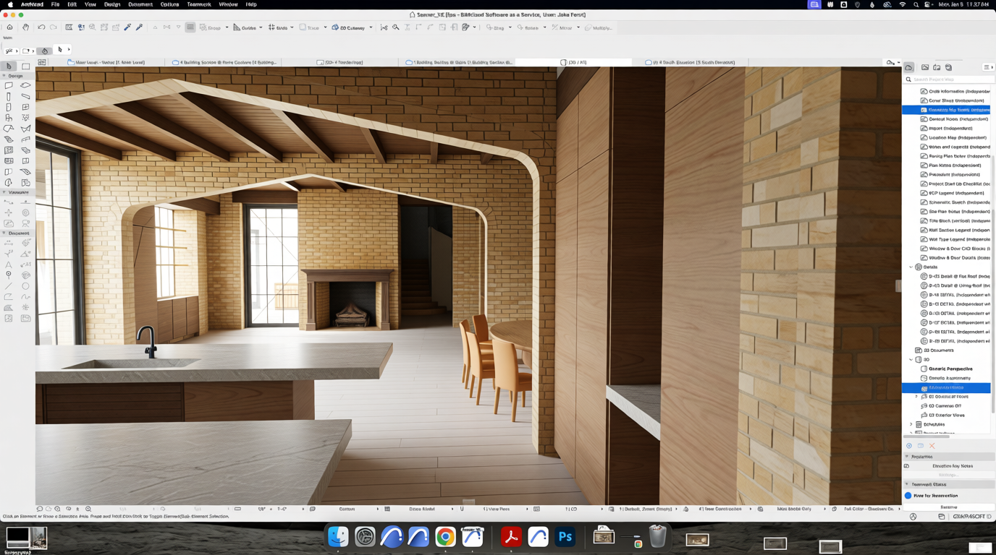Collapse the Details folder in Navigator
The image size is (996, 555).
(911, 267)
